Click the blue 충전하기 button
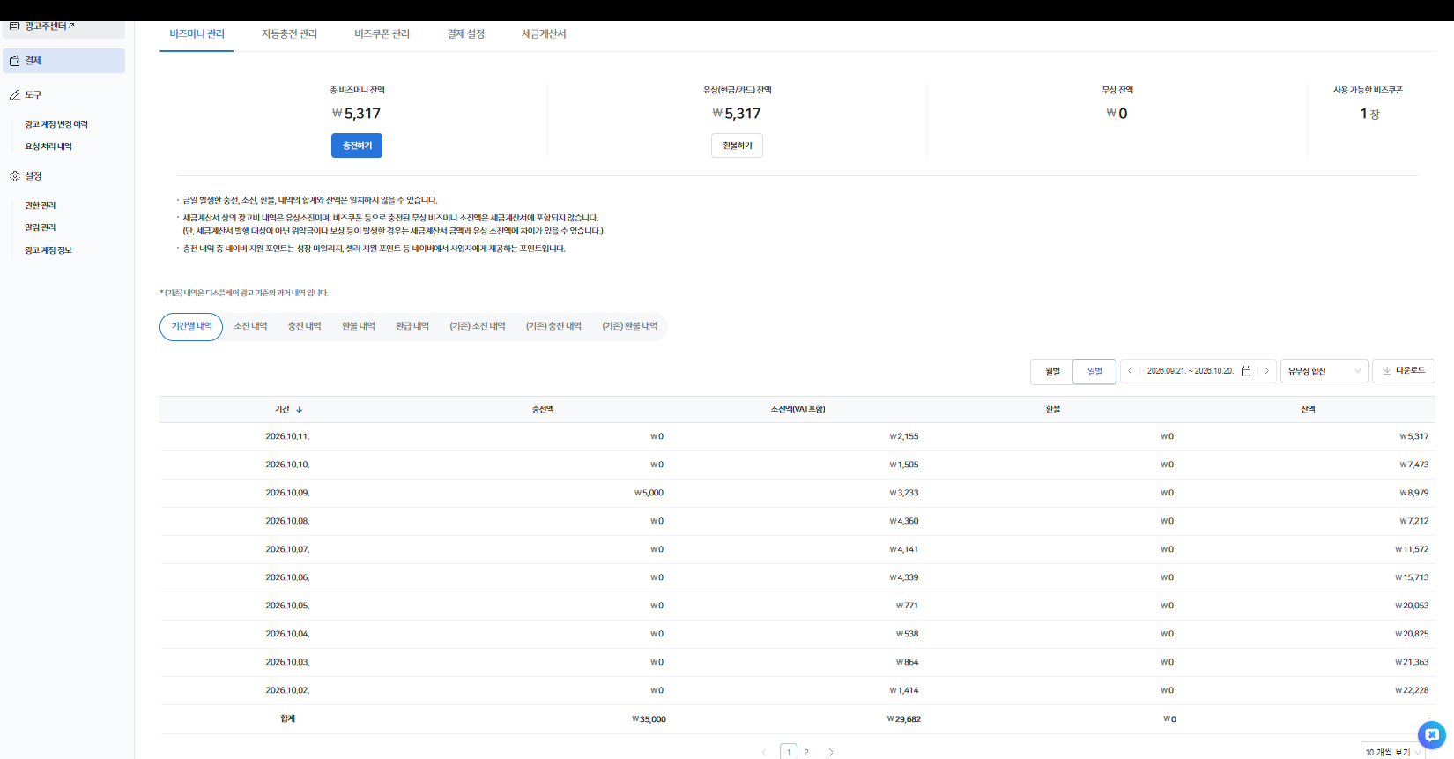1454x759 pixels. coord(357,145)
